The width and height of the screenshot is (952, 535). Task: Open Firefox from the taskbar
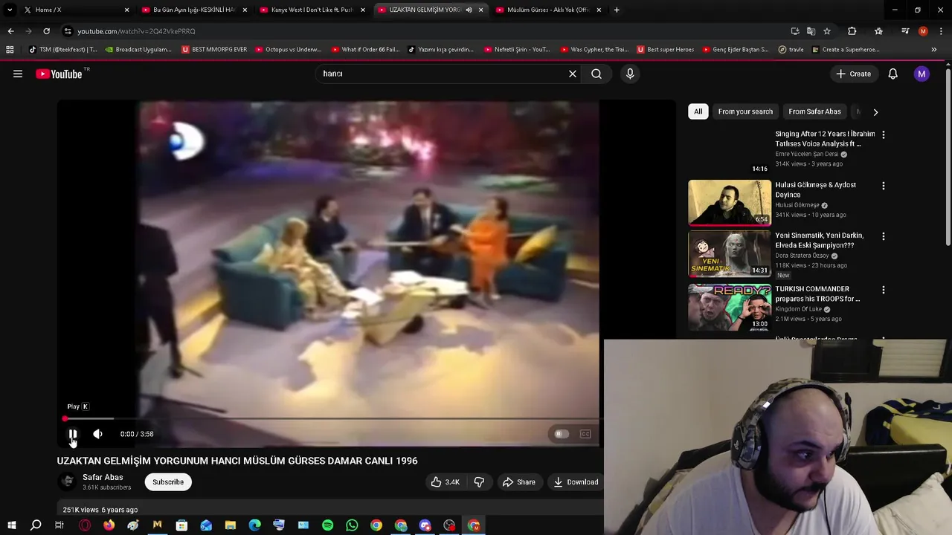coord(109,525)
